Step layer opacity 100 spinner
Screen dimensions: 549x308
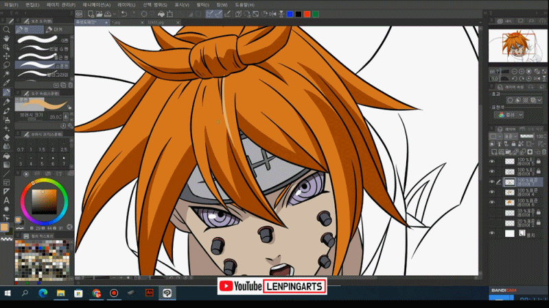tap(545, 136)
